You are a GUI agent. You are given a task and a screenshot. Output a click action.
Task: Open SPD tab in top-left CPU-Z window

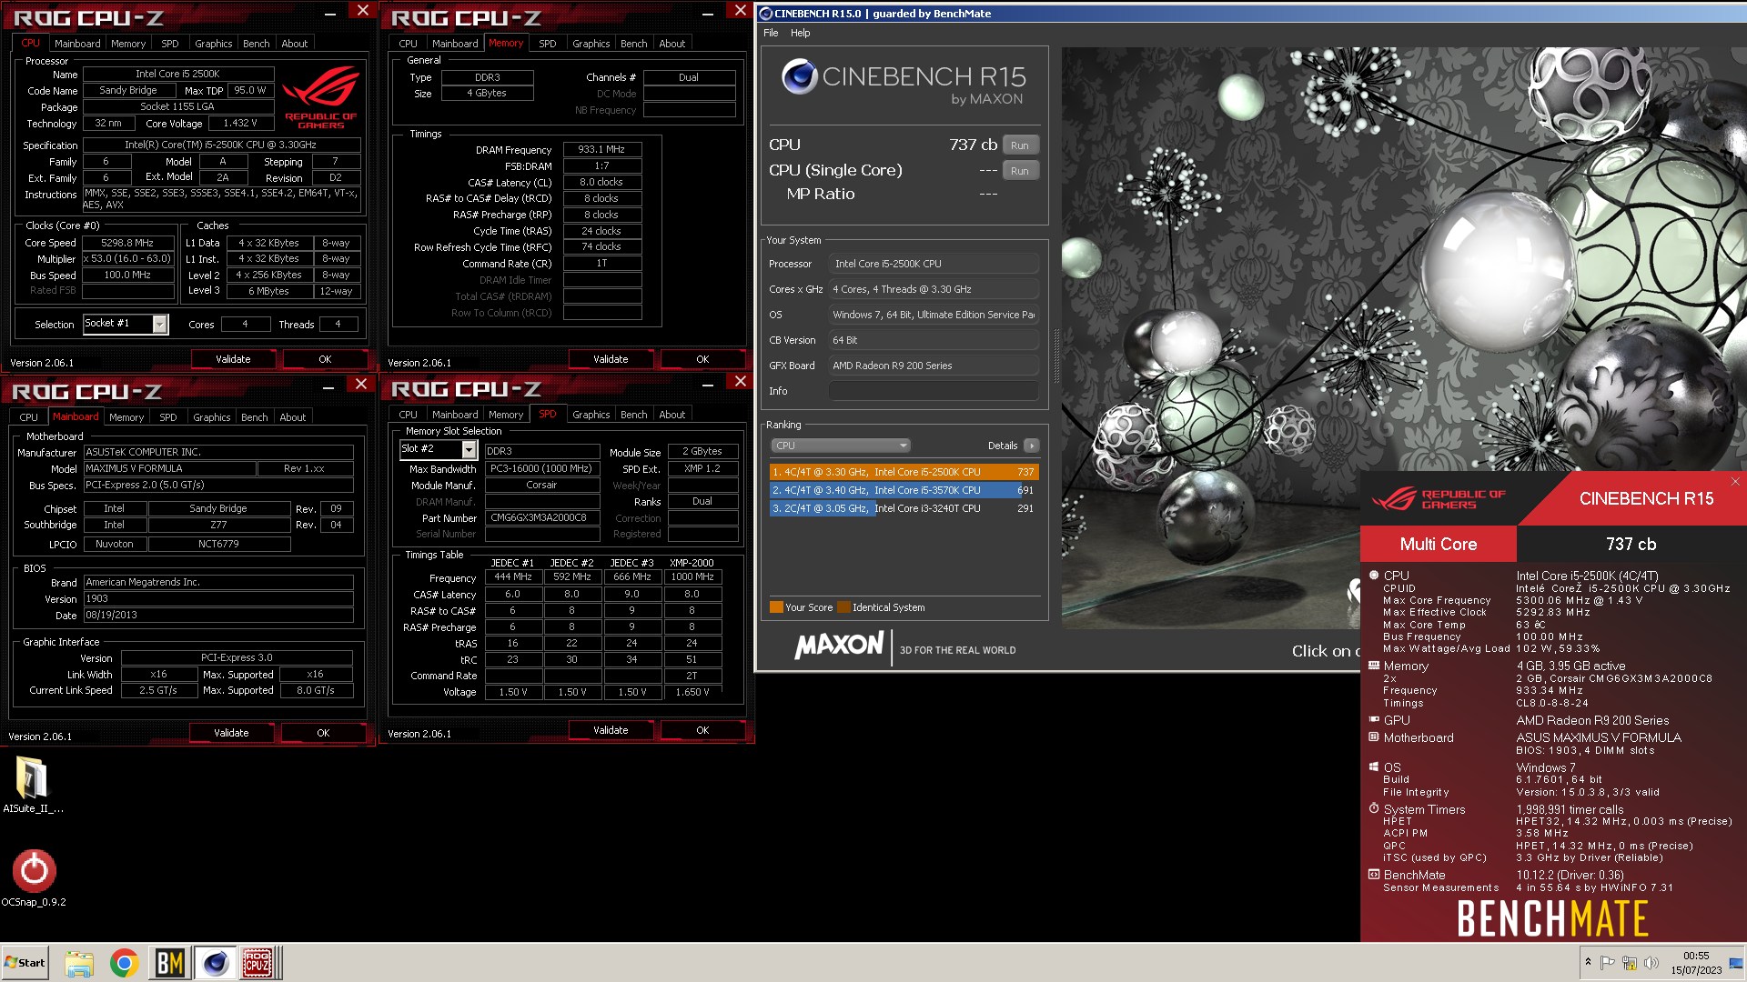pyautogui.click(x=169, y=44)
